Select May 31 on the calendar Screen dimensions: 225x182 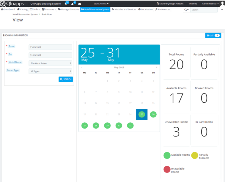click(x=130, y=126)
